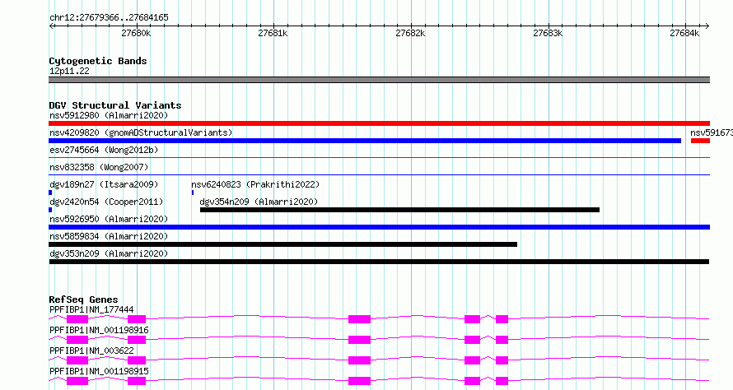Click the black nsv5859834 variant bar
Viewport: 733px width, 390px height.
(x=282, y=244)
